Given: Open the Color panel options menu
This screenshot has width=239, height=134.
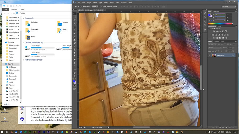Looking at the screenshot, I should pyautogui.click(x=236, y=11).
